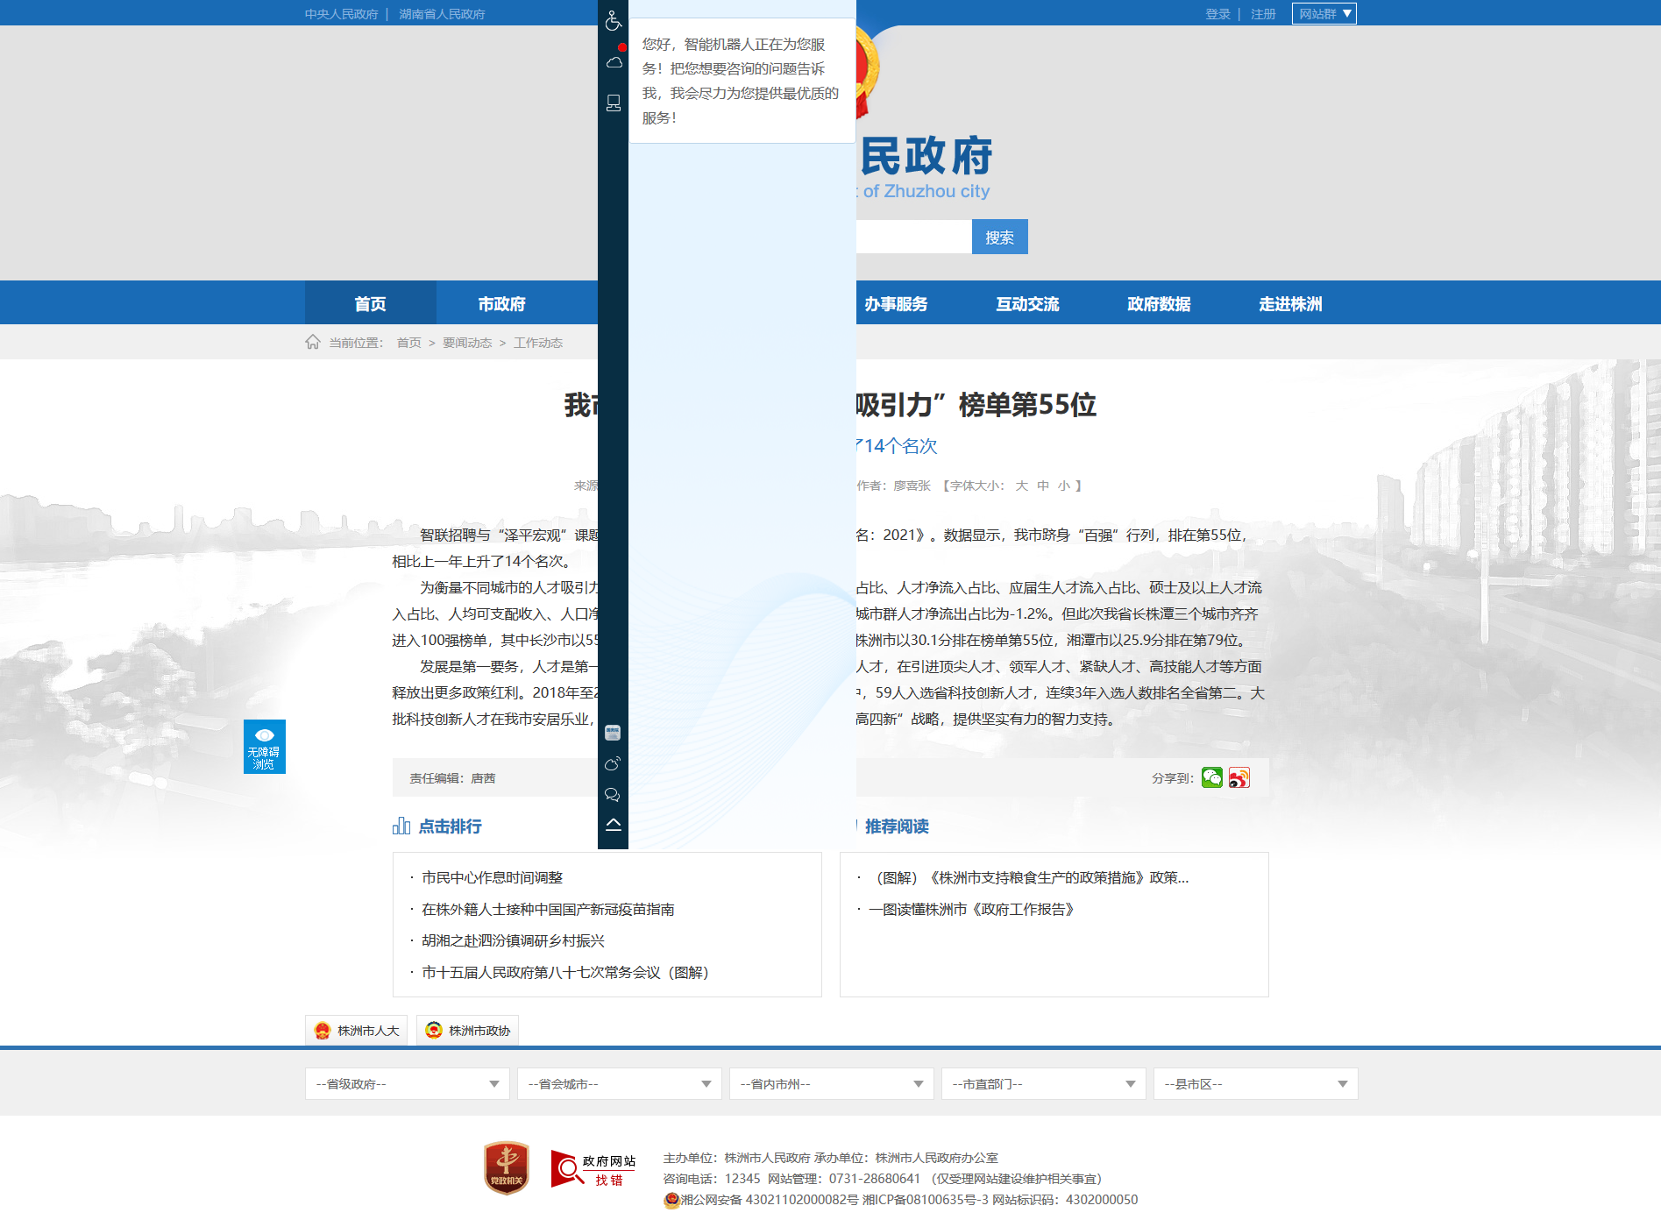The image size is (1661, 1227).
Task: Click the 株洲市人大 badge link
Action: click(x=357, y=1031)
